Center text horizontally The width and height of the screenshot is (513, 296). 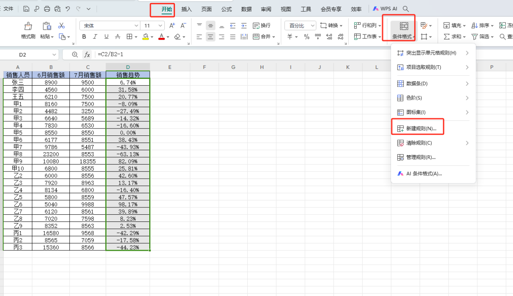point(210,36)
